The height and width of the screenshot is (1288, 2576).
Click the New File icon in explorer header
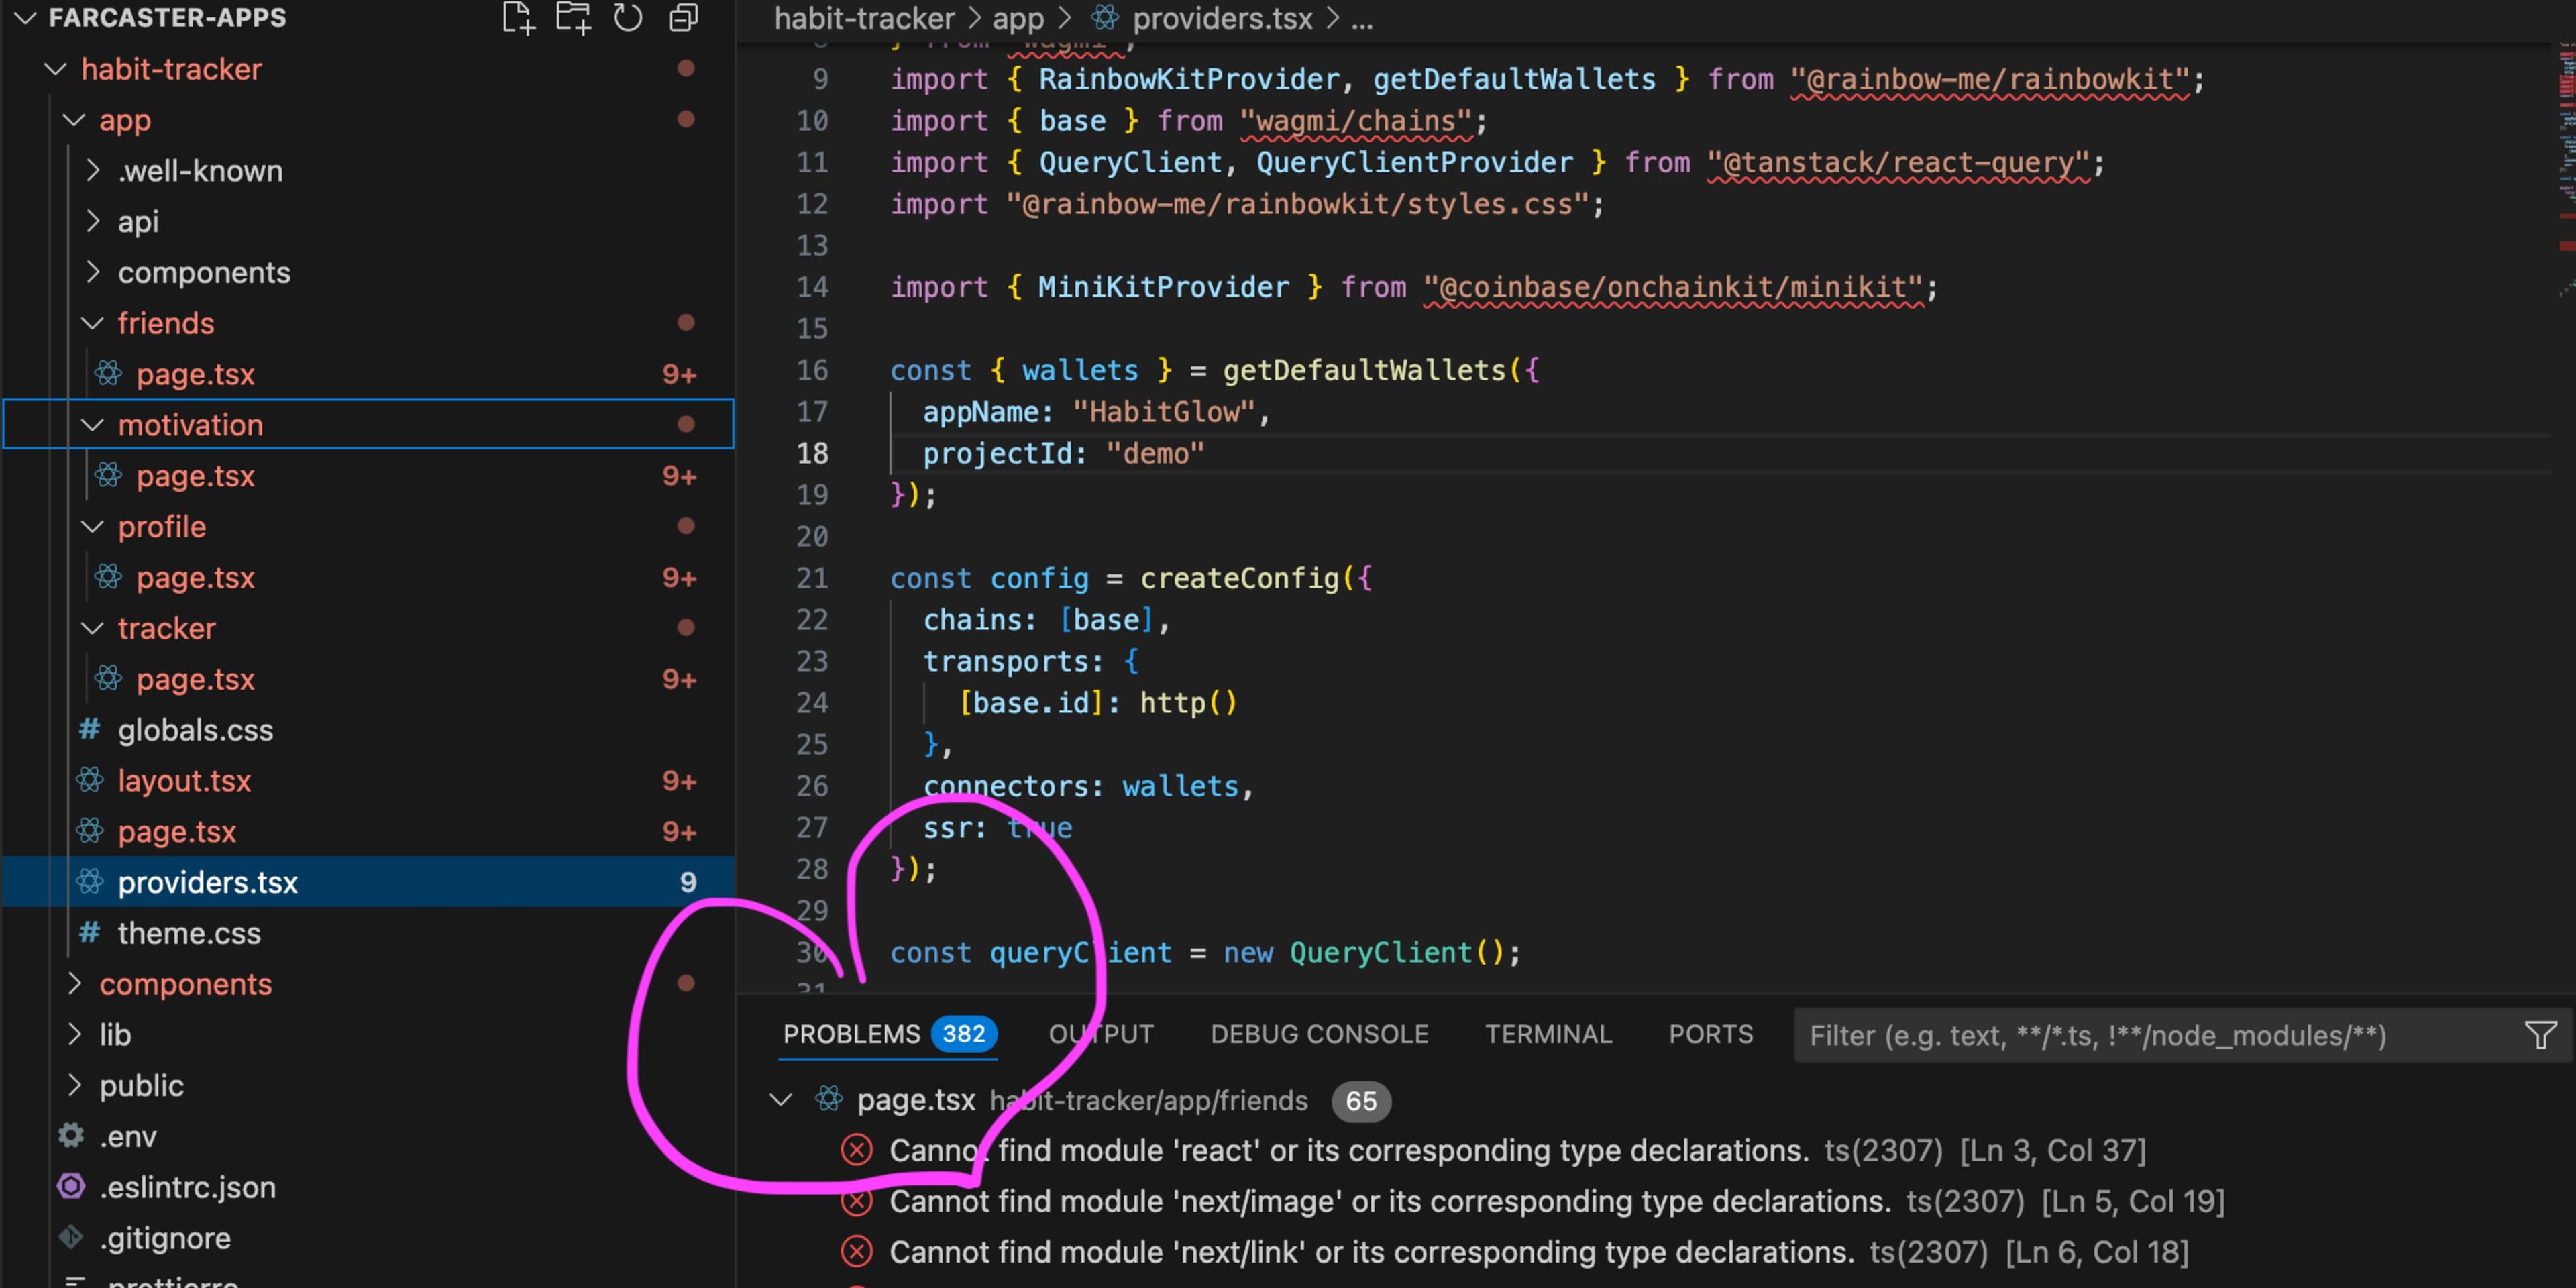pyautogui.click(x=518, y=17)
